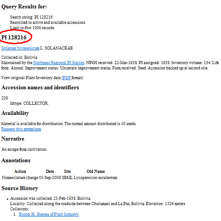
Task: Select the Accession names and identifiers heading
Action: pyautogui.click(x=40, y=88)
